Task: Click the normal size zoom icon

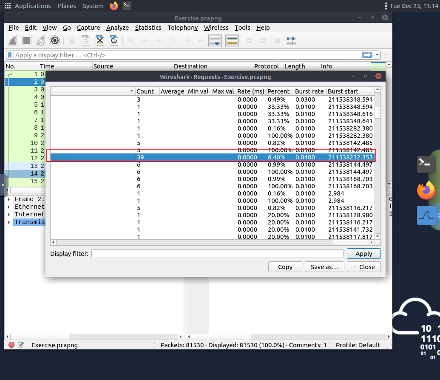Action: 277,41
